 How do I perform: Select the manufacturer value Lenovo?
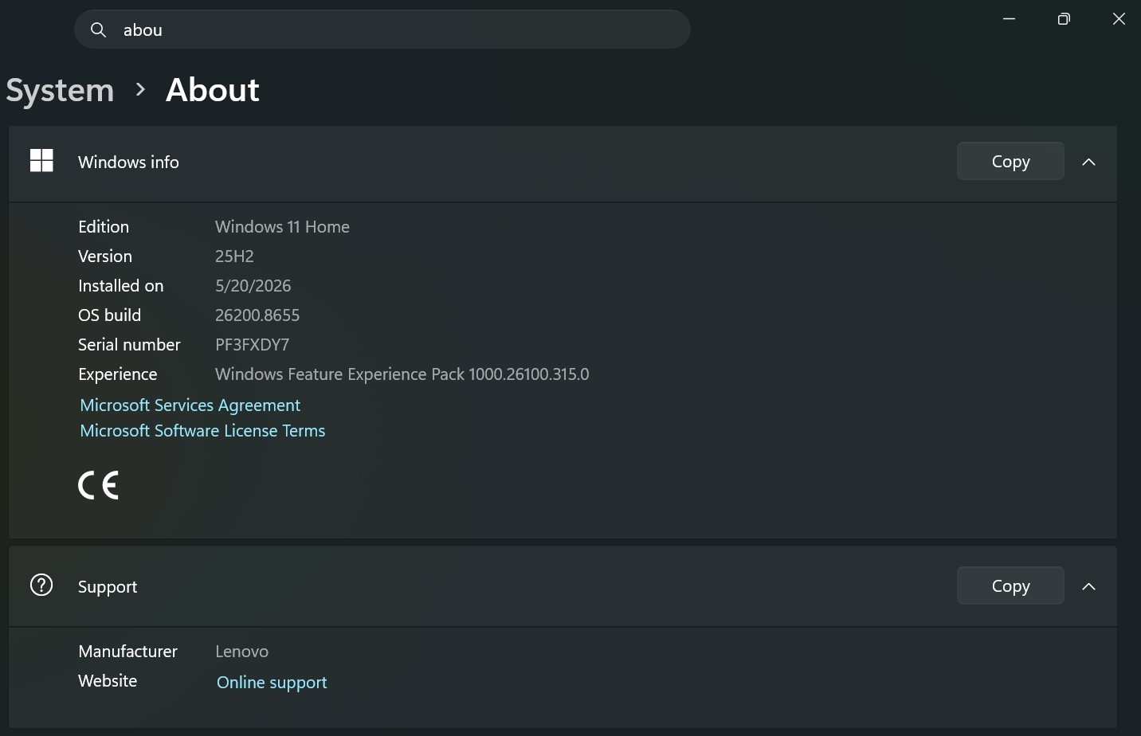pos(241,652)
